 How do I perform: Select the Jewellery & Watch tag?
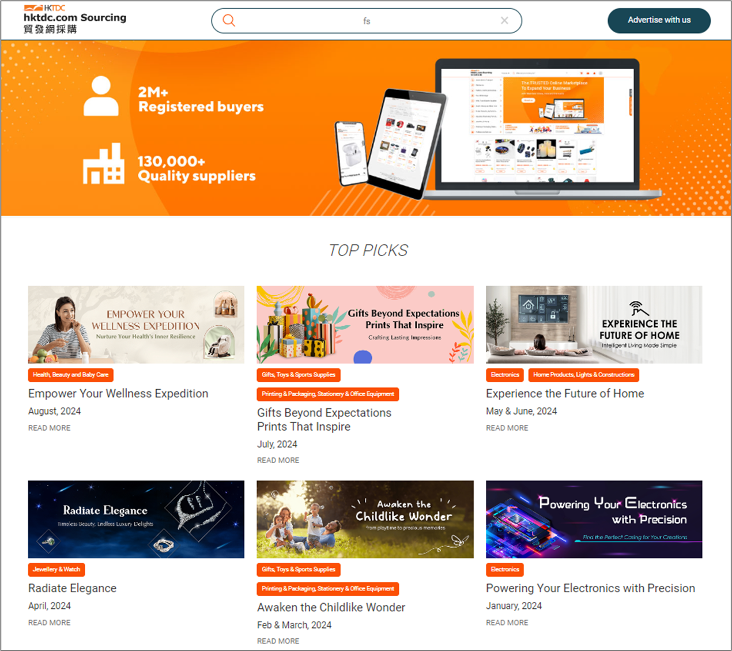click(x=56, y=570)
